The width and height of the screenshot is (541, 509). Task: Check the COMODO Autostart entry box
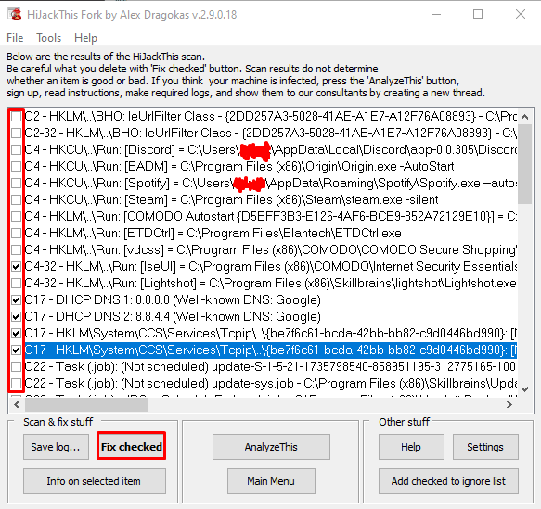point(16,216)
